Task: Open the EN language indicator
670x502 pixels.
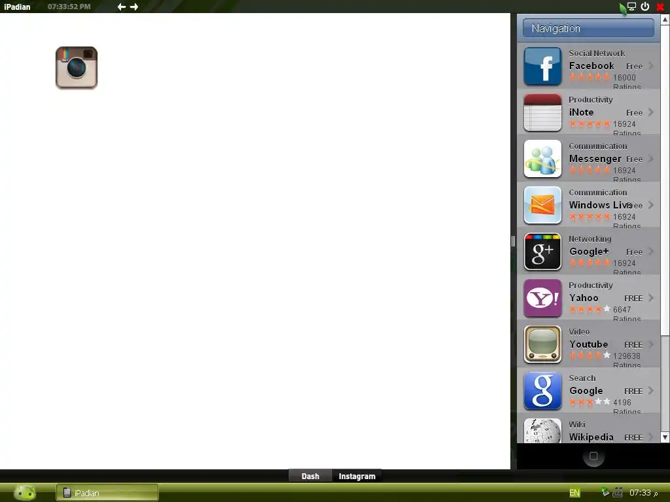Action: click(x=574, y=493)
